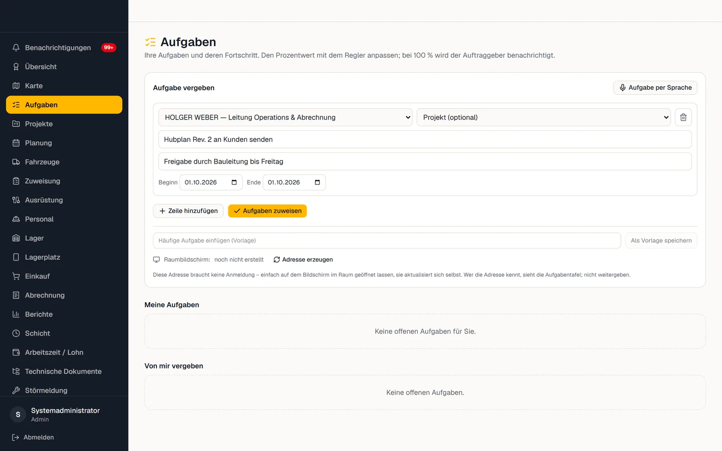This screenshot has height=451, width=722.
Task: Open the Ausrüstung section
Action: click(x=64, y=200)
